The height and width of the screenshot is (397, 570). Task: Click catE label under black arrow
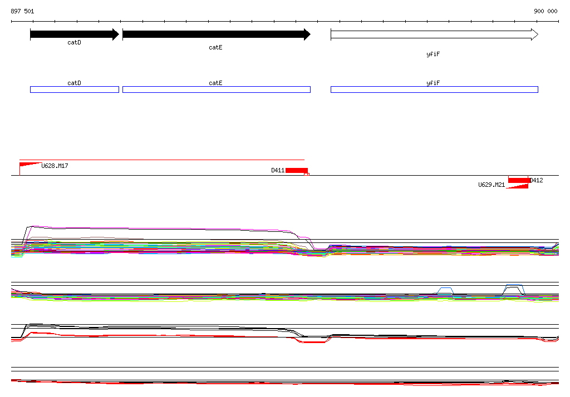(x=215, y=47)
